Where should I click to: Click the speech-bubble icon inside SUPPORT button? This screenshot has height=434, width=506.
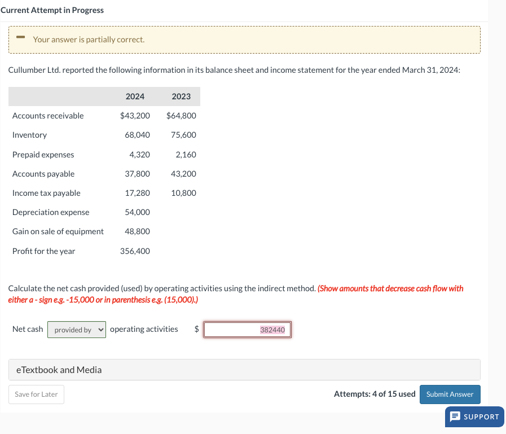(x=455, y=417)
